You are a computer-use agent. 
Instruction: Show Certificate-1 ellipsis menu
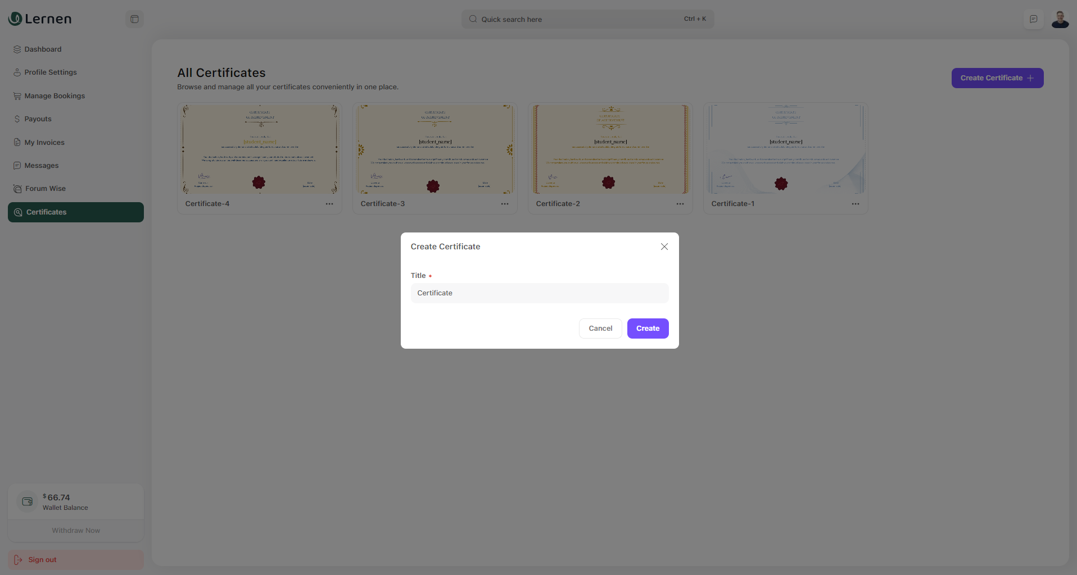(855, 204)
